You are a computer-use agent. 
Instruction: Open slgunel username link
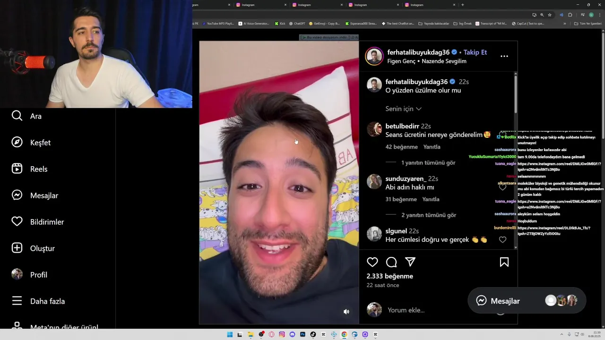(396, 231)
